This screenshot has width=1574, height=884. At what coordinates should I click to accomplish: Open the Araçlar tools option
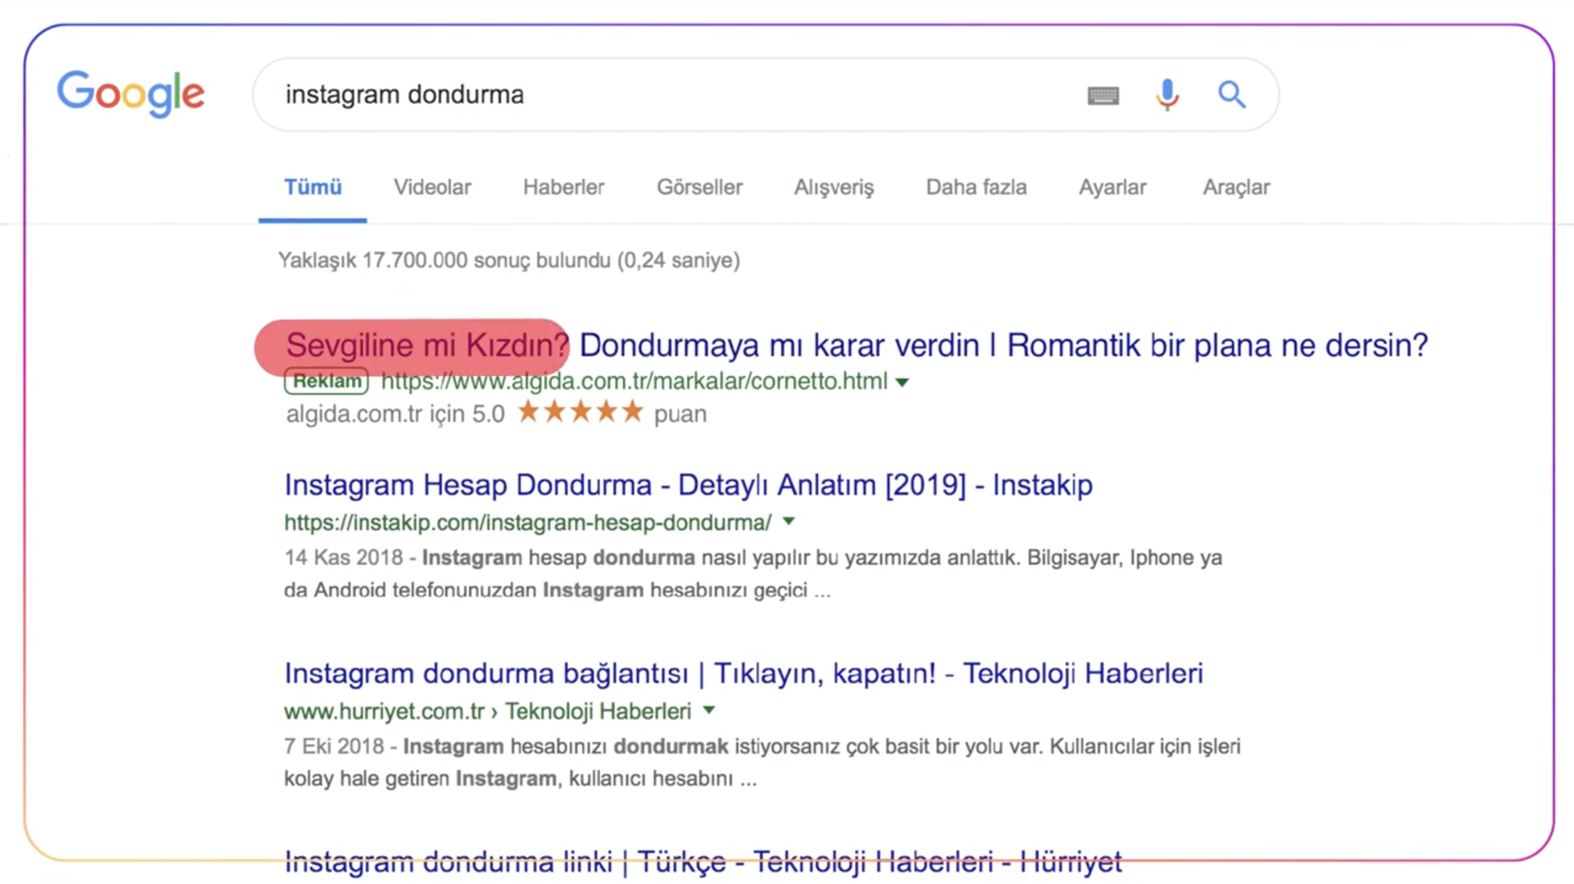pos(1236,188)
